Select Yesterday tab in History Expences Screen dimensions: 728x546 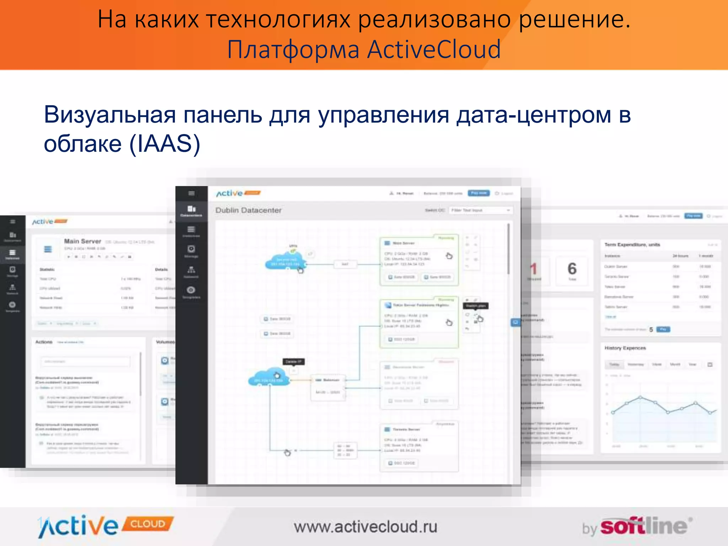636,364
